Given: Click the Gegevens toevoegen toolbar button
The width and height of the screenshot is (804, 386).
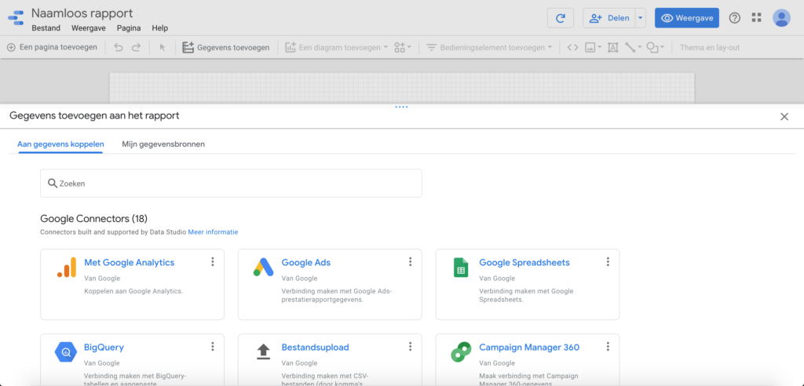Looking at the screenshot, I should click(226, 47).
